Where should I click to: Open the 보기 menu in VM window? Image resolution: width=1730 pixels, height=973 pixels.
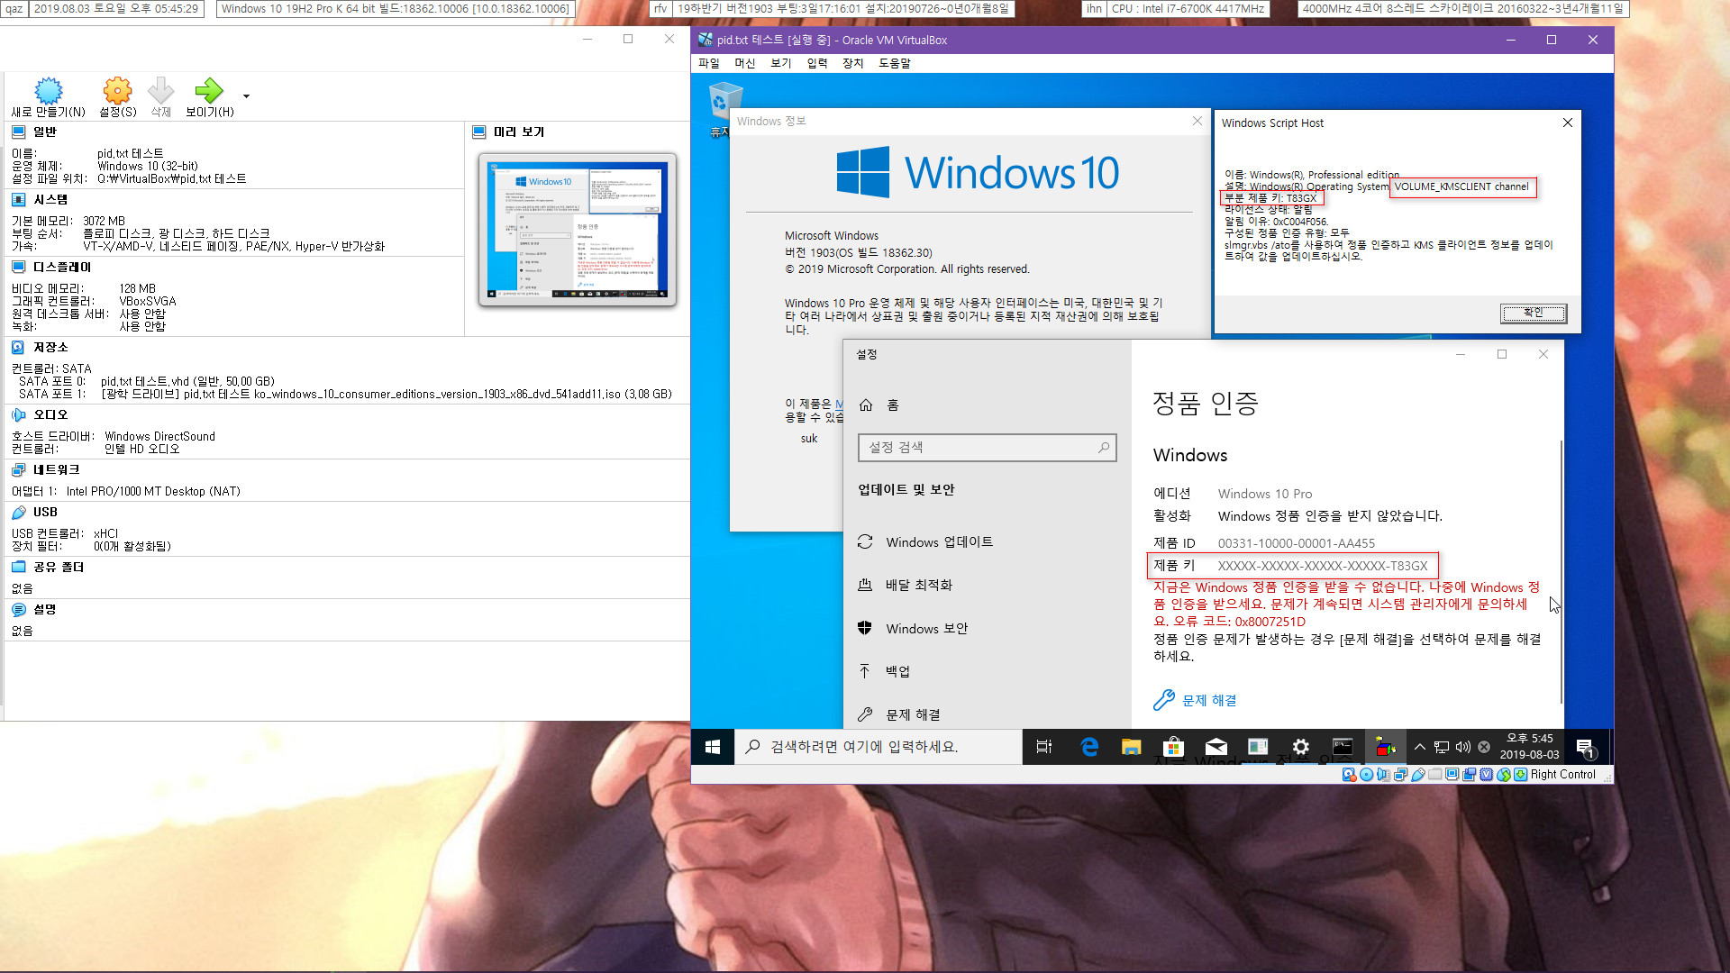[x=781, y=63]
